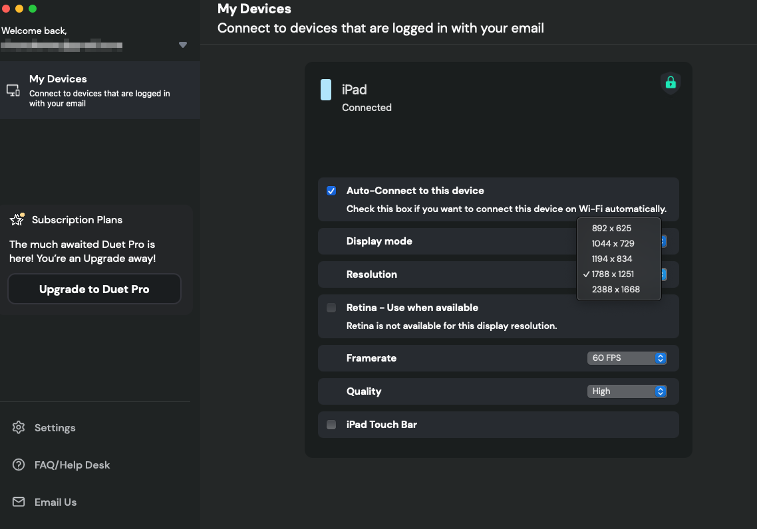Open Settings via the gear icon
The image size is (757, 529).
[19, 427]
